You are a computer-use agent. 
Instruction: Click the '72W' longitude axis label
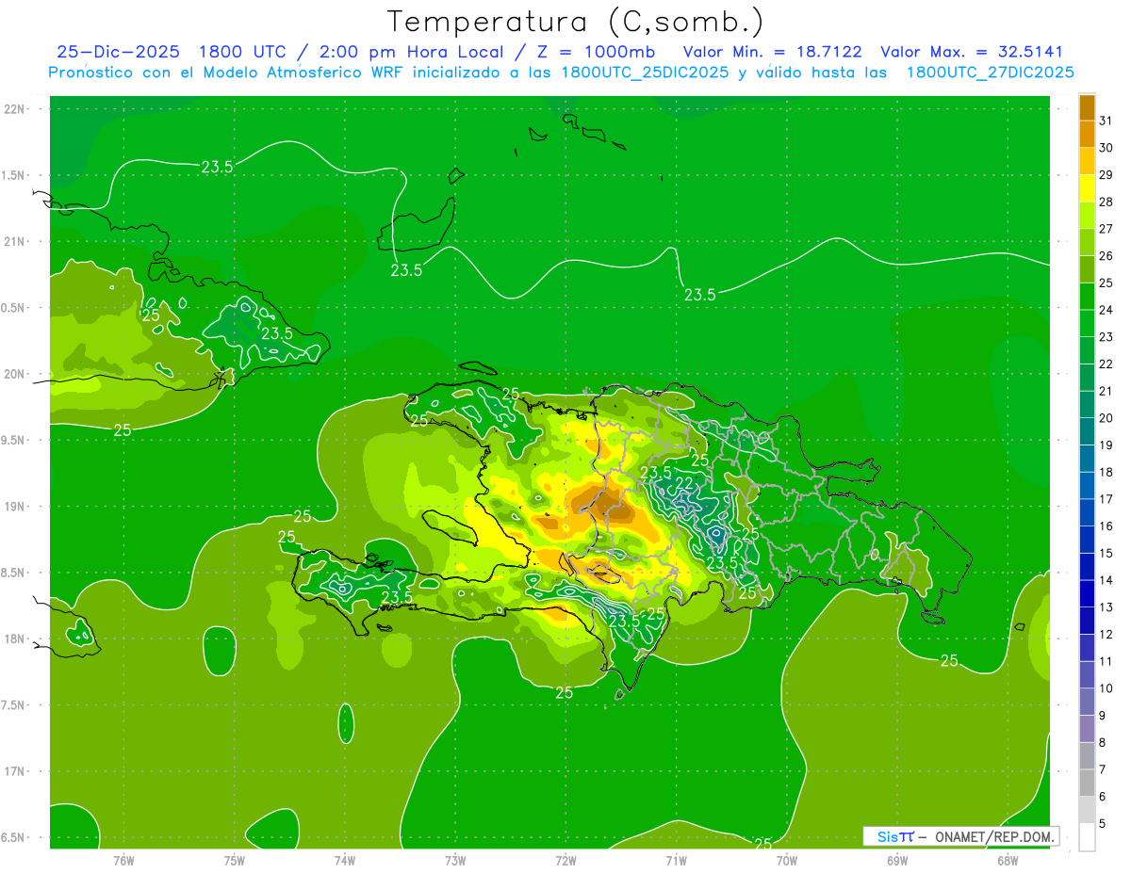pos(565,860)
